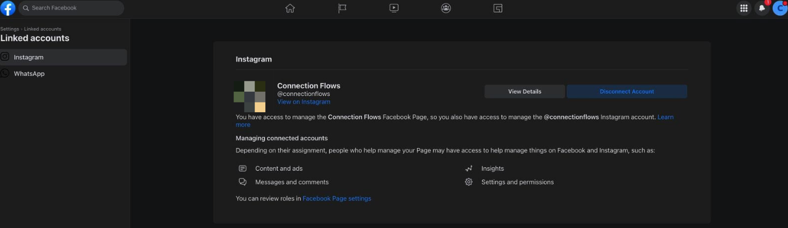Click the Settings and permissions gear icon
788x228 pixels.
coord(468,182)
